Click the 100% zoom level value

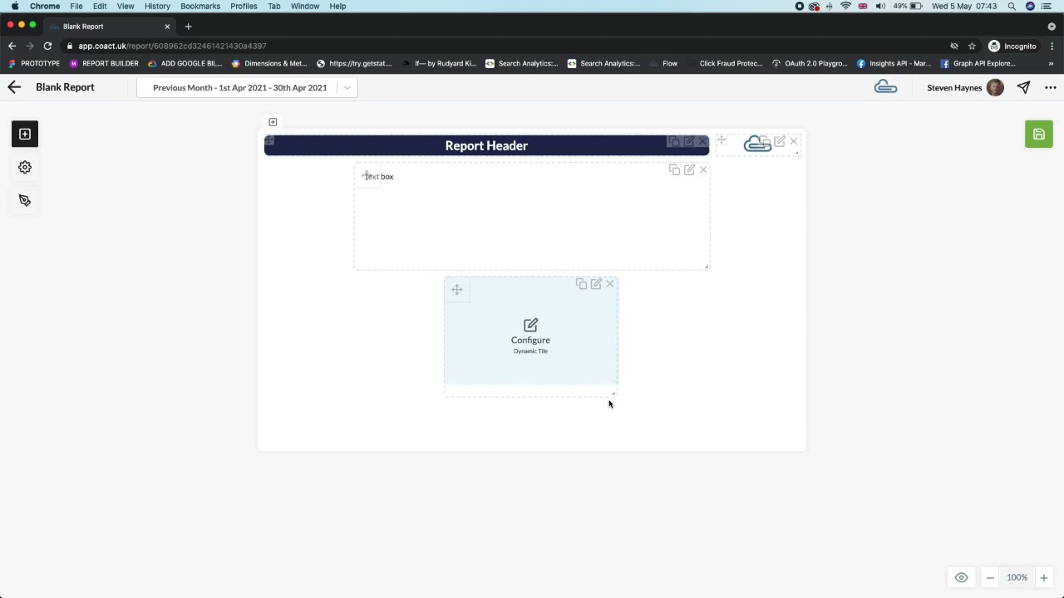point(1017,578)
